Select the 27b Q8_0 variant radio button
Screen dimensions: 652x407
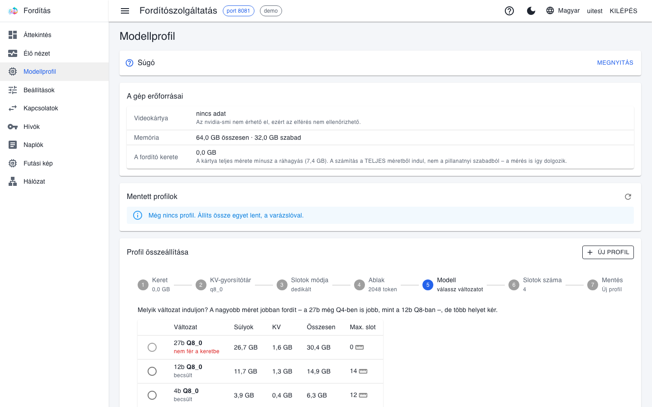tap(152, 347)
